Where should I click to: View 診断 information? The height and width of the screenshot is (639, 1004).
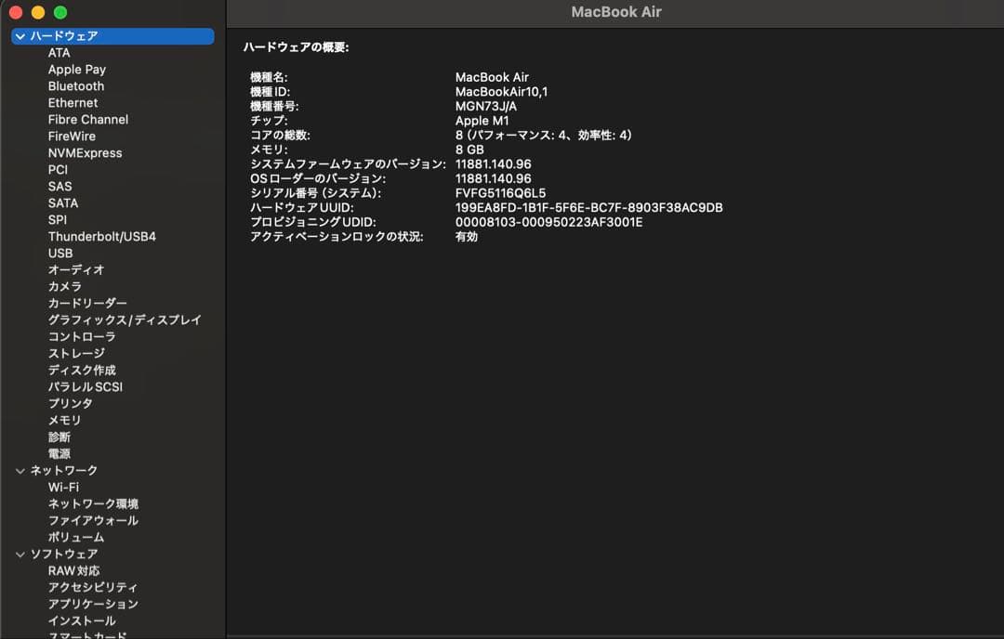click(x=59, y=437)
